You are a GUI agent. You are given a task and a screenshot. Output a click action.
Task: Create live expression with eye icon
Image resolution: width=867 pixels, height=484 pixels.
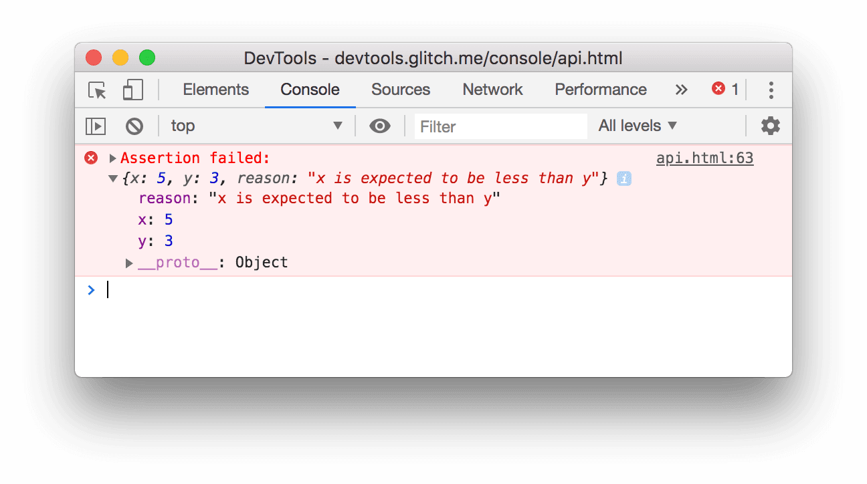point(379,126)
